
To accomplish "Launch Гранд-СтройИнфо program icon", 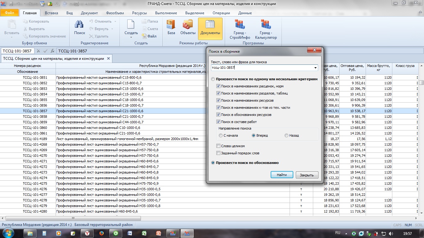I will 240,25.
